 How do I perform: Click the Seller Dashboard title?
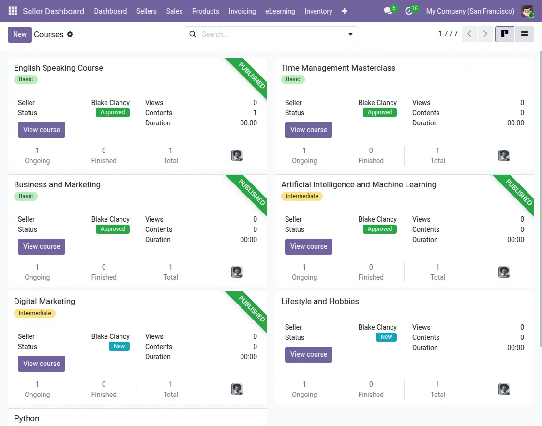[54, 11]
